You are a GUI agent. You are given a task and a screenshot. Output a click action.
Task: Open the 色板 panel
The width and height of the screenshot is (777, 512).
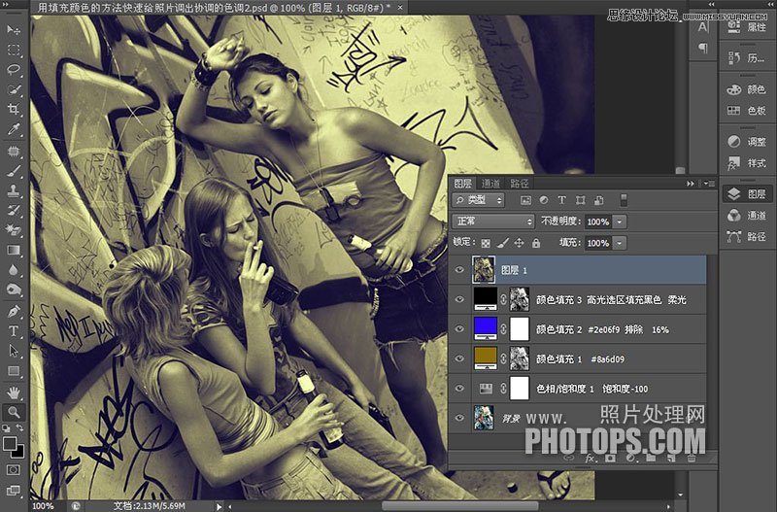tap(746, 110)
